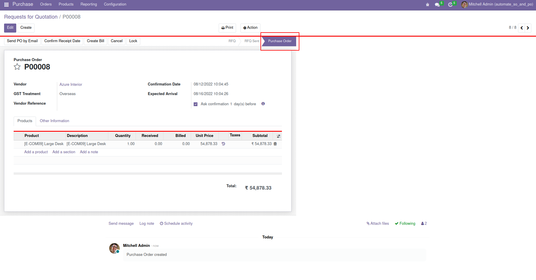Viewport: 536px width, 280px height.
Task: Open the Azure Interior vendor link
Action: click(71, 85)
